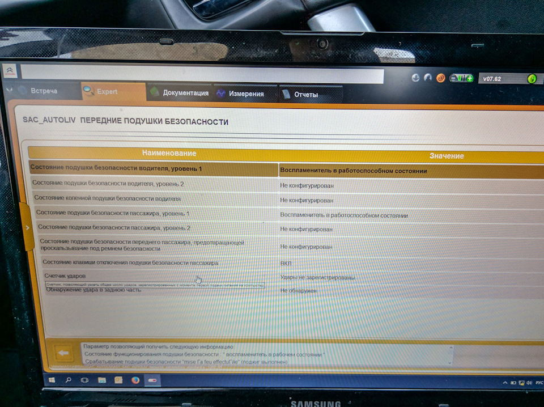Open the Citroën logo home icon

[x=10, y=71]
